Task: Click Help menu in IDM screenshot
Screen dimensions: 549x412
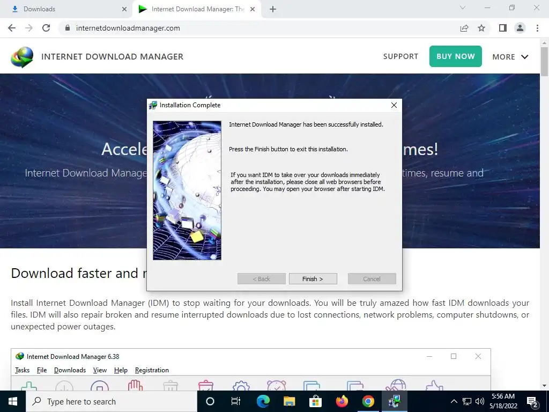Action: pos(121,370)
